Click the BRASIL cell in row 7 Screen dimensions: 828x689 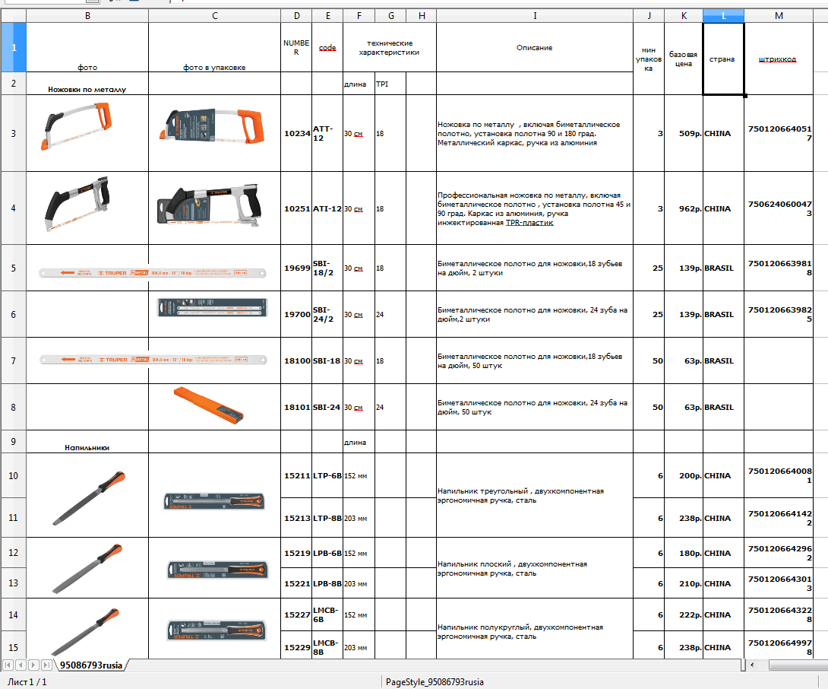click(x=723, y=360)
